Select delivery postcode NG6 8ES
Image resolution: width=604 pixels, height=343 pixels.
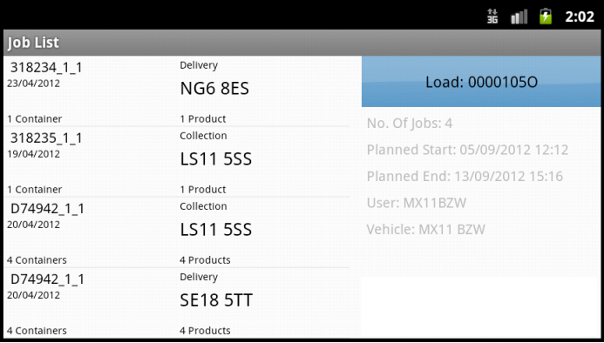pyautogui.click(x=214, y=89)
